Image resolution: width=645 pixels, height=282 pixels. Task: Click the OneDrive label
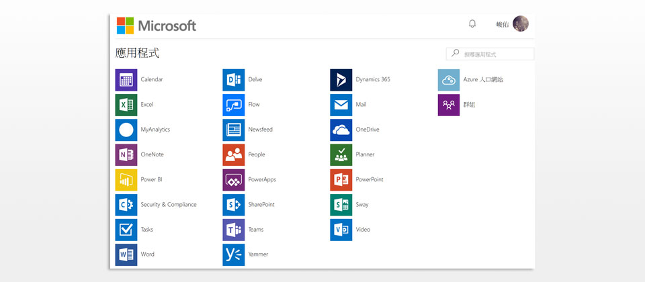(368, 130)
